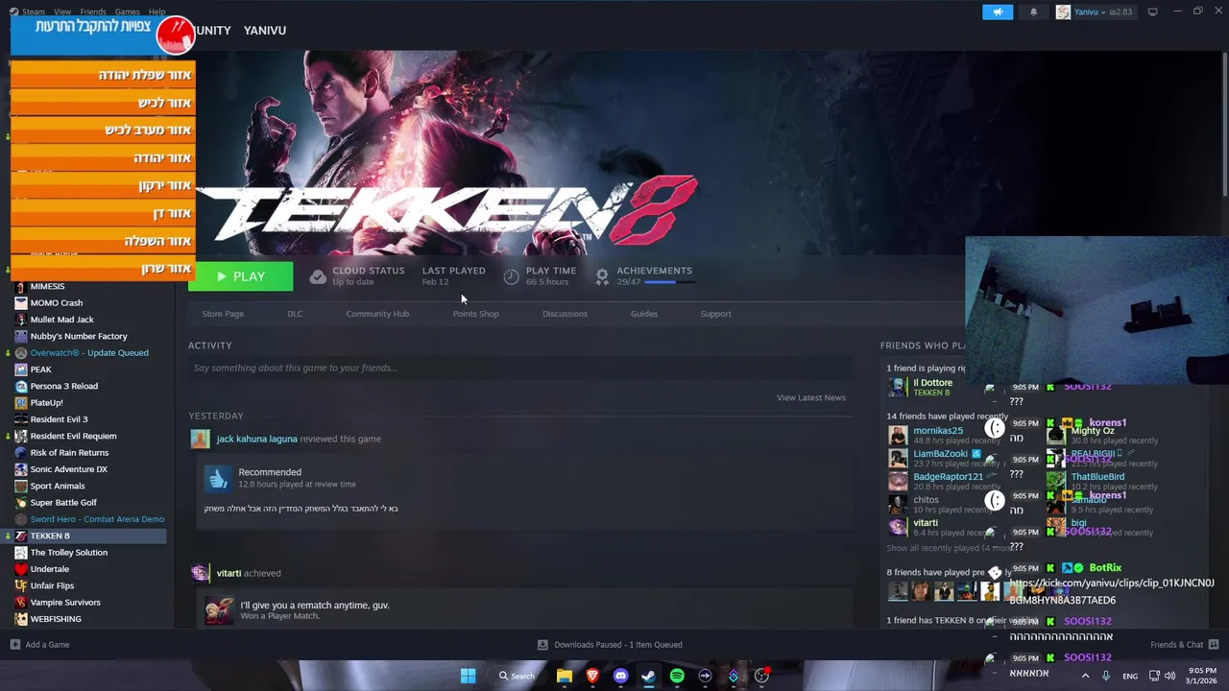Click the green PLAY button
Viewport: 1229px width, 691px height.
240,276
